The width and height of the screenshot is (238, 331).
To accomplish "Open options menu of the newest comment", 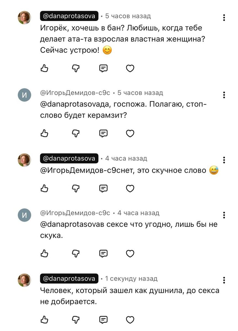I will click(224, 280).
